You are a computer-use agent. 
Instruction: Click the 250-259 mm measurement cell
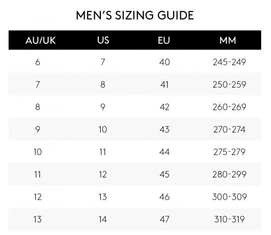tap(229, 84)
